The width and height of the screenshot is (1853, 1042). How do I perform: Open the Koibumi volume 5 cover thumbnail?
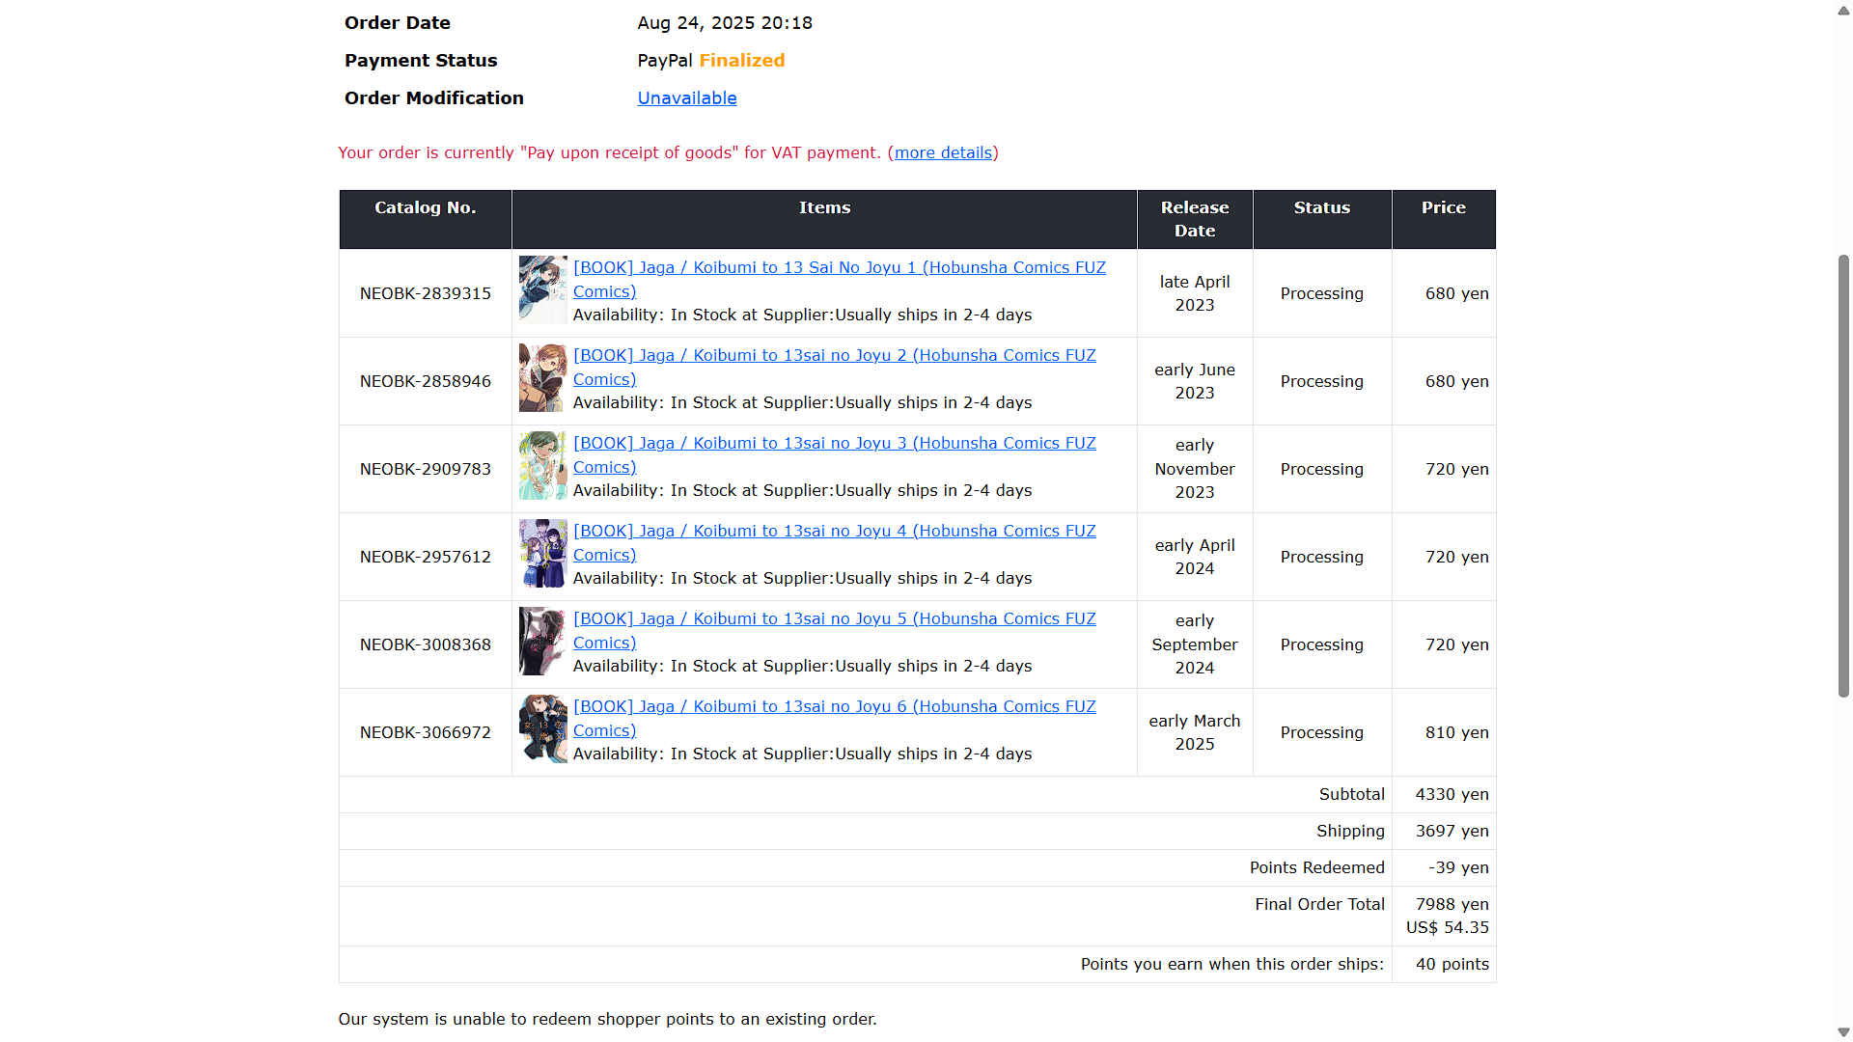542,641
